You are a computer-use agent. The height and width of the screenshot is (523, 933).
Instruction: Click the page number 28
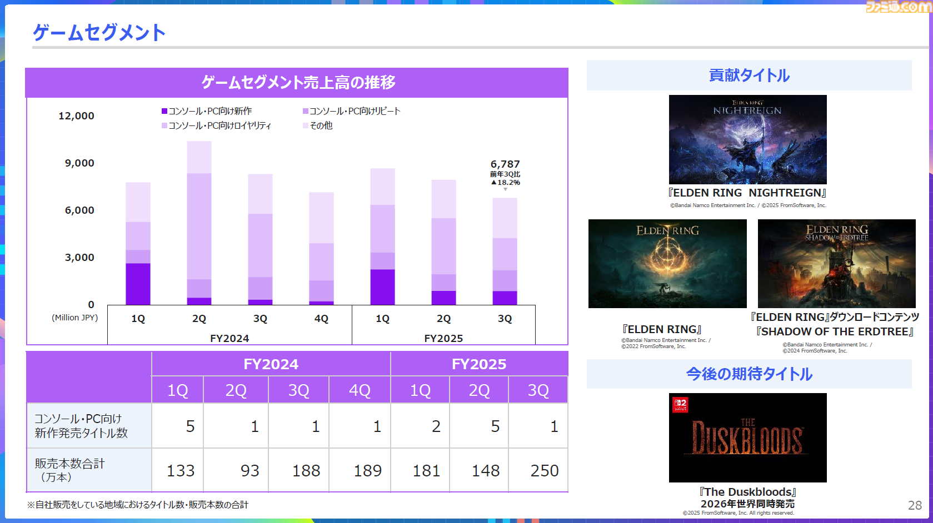[914, 506]
